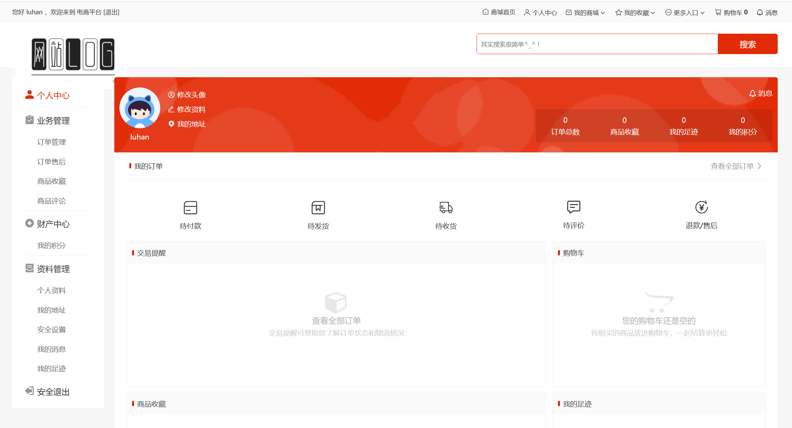Click the bell icon in the red banner
Screen dimensions: 792x428
tap(753, 94)
